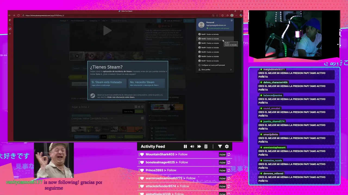
Task: Switch to Perfil 3
Action: [215, 43]
